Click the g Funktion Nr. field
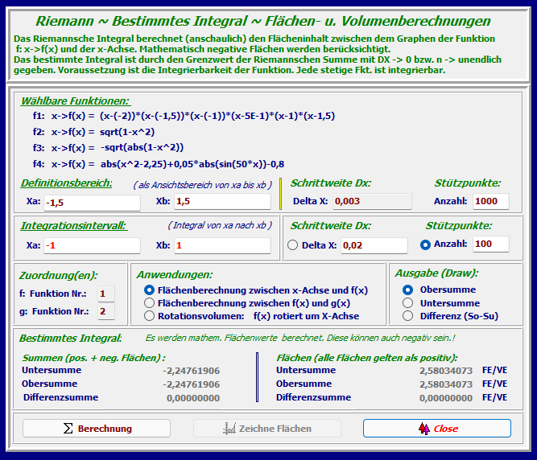Viewport: 537px width, 460px height. click(x=105, y=311)
